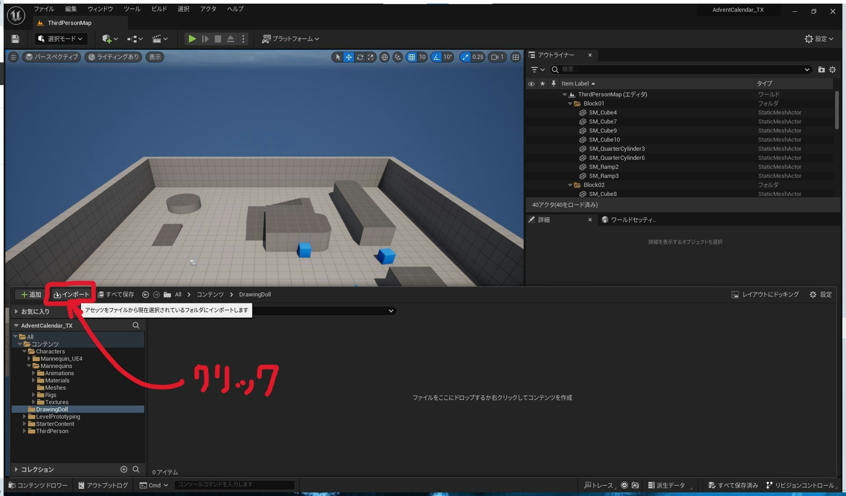Open the ツール menu
Image resolution: width=846 pixels, height=496 pixels.
[x=132, y=9]
